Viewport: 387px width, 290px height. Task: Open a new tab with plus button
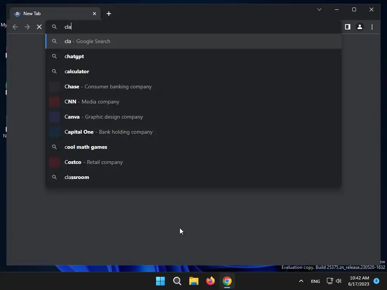pyautogui.click(x=109, y=14)
